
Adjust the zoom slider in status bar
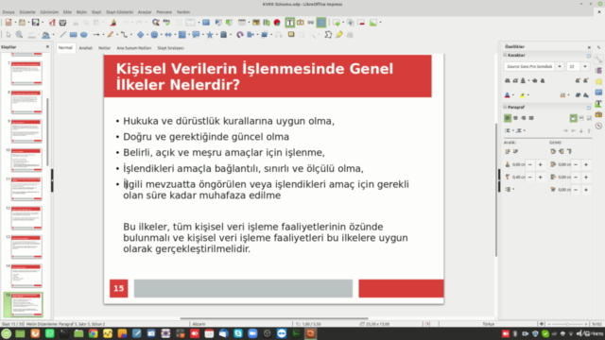point(567,324)
